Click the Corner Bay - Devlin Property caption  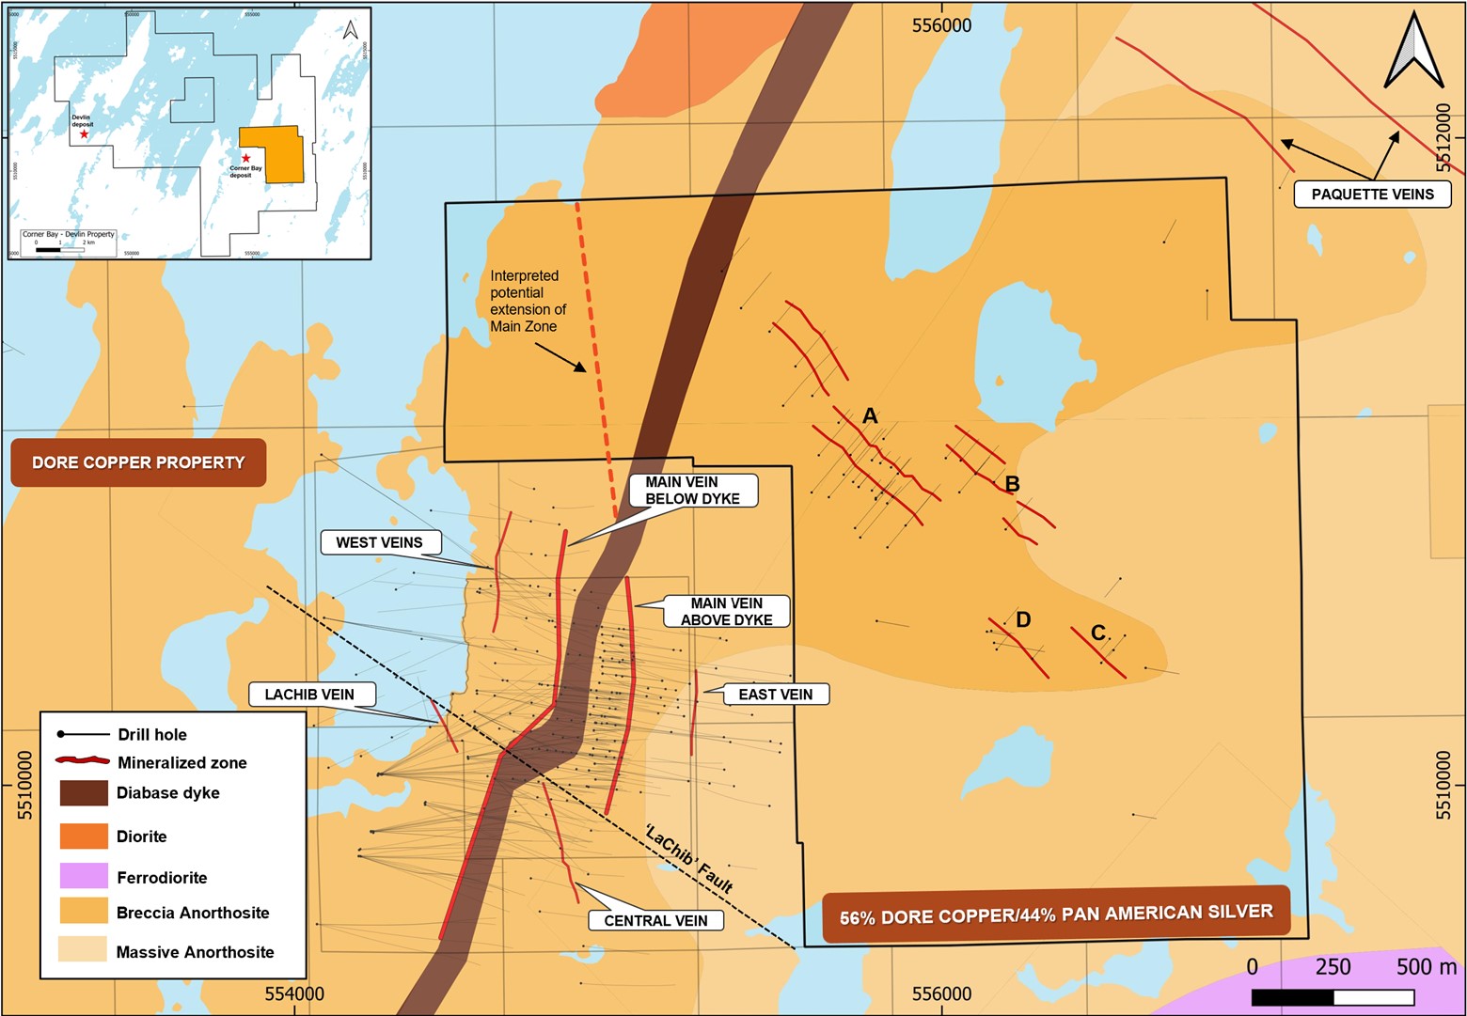pyautogui.click(x=68, y=234)
